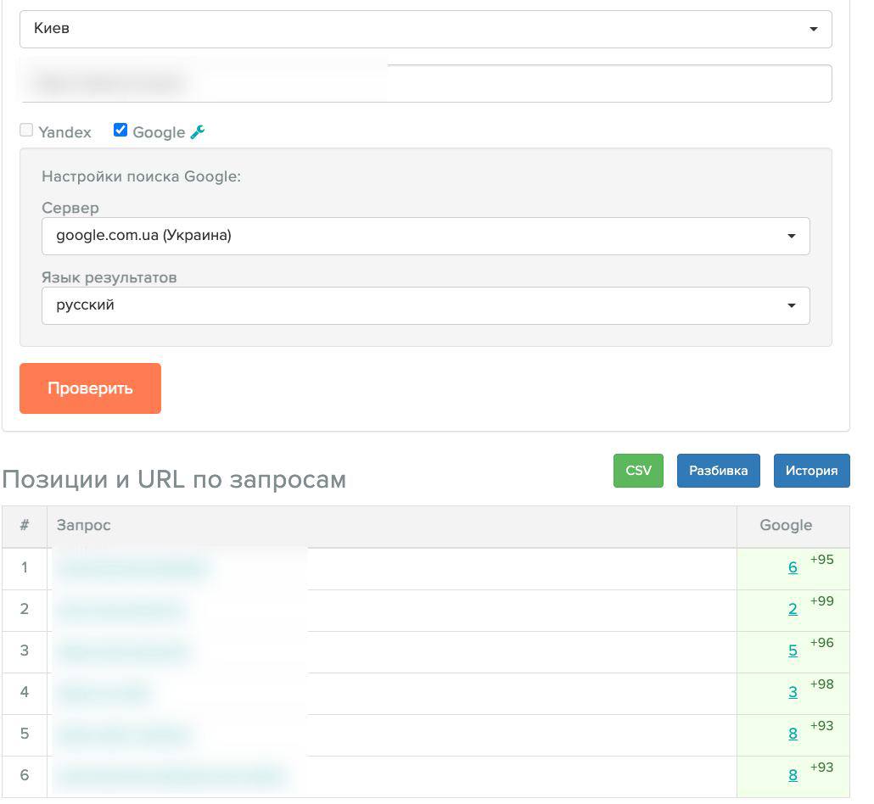Click the blurred domain input field

coord(426,84)
